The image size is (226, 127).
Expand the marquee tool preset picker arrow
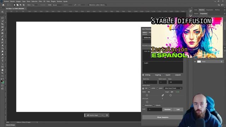click(11, 5)
